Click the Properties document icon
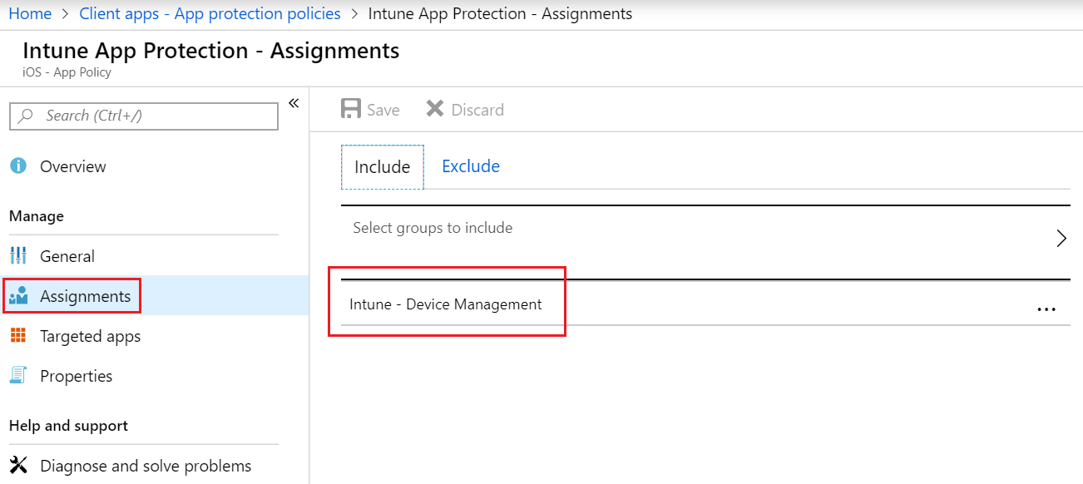1083x484 pixels. [x=18, y=375]
